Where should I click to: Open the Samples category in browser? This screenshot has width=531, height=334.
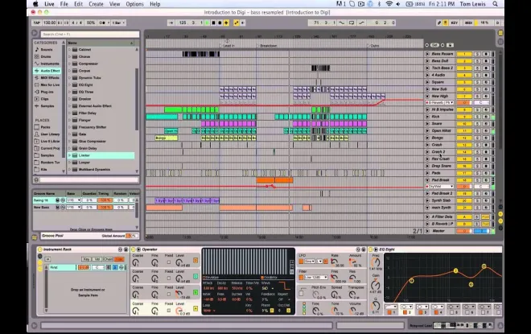click(x=45, y=106)
